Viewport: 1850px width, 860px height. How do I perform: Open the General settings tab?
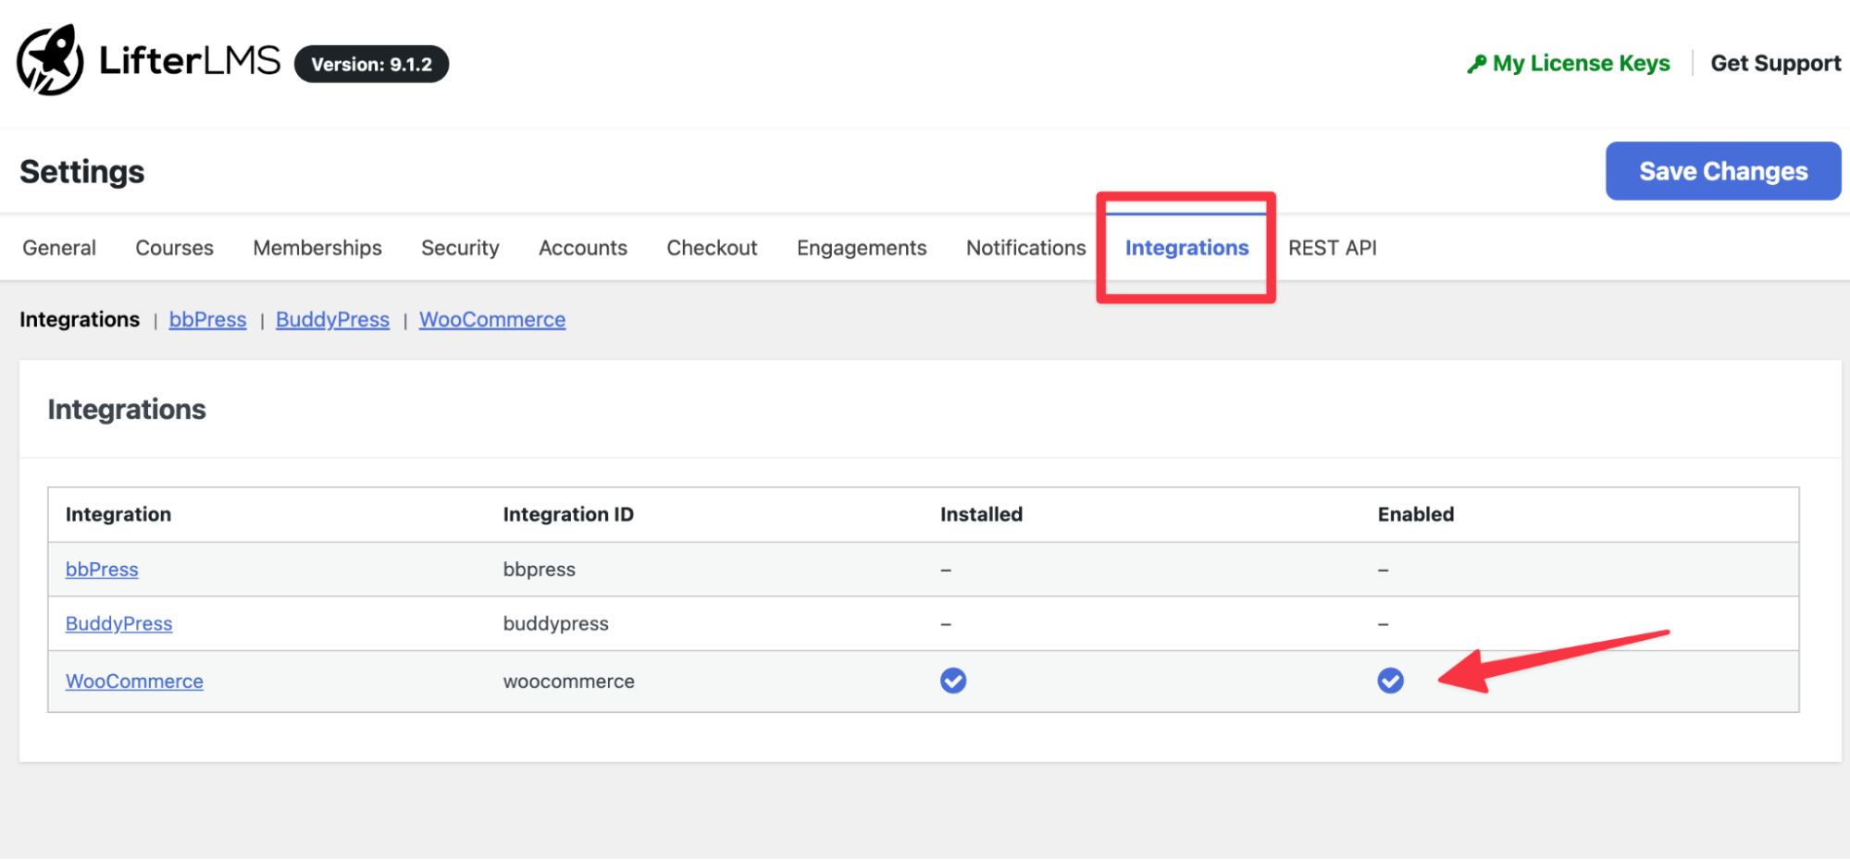click(59, 248)
